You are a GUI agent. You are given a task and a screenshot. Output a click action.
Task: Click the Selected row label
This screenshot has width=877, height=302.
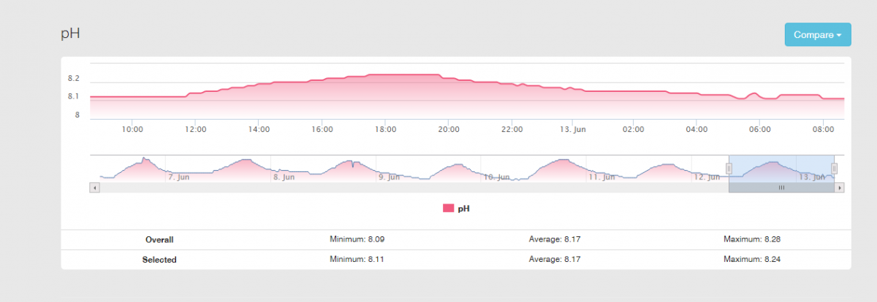click(x=159, y=259)
